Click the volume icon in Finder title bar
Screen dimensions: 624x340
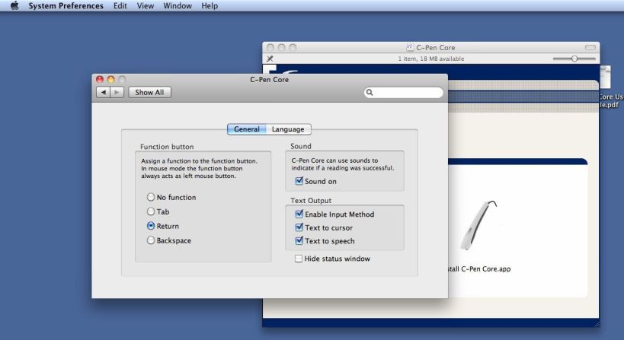click(409, 47)
